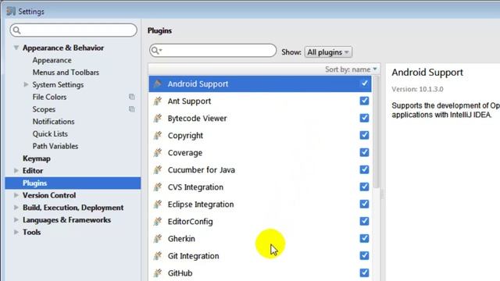
Task: Open the Notifications settings page
Action: click(x=53, y=122)
